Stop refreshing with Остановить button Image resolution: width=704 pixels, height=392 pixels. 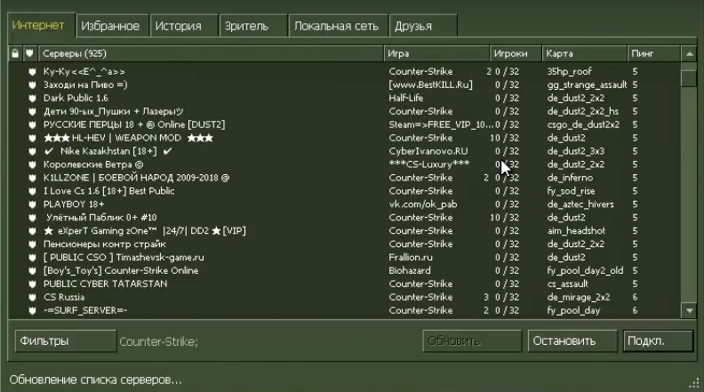click(x=572, y=341)
